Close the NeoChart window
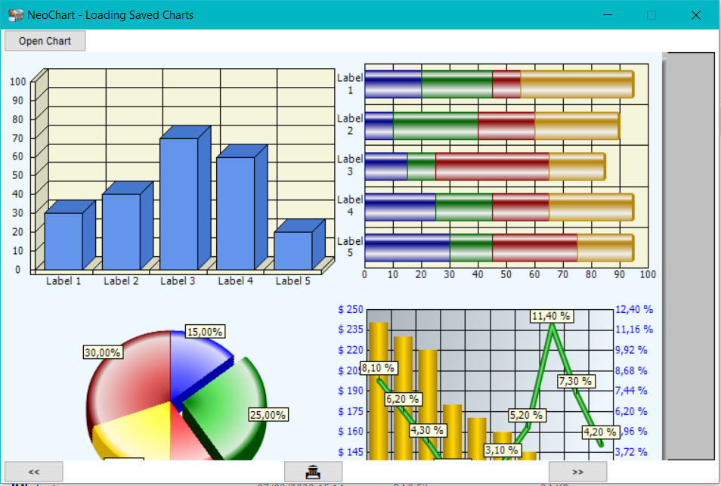Viewport: 721px width, 486px height. coord(695,15)
